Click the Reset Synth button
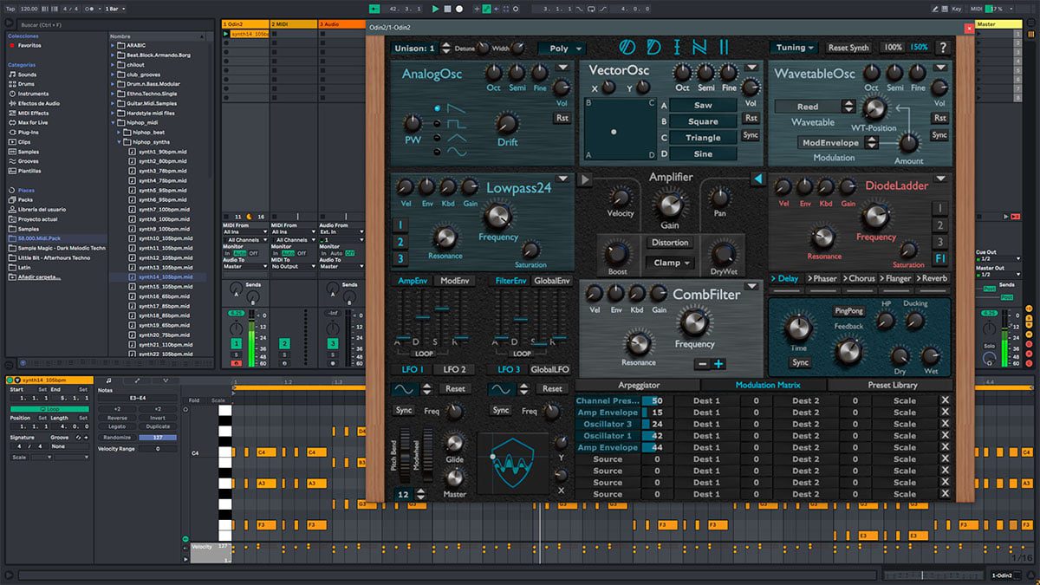This screenshot has width=1040, height=585. (848, 48)
